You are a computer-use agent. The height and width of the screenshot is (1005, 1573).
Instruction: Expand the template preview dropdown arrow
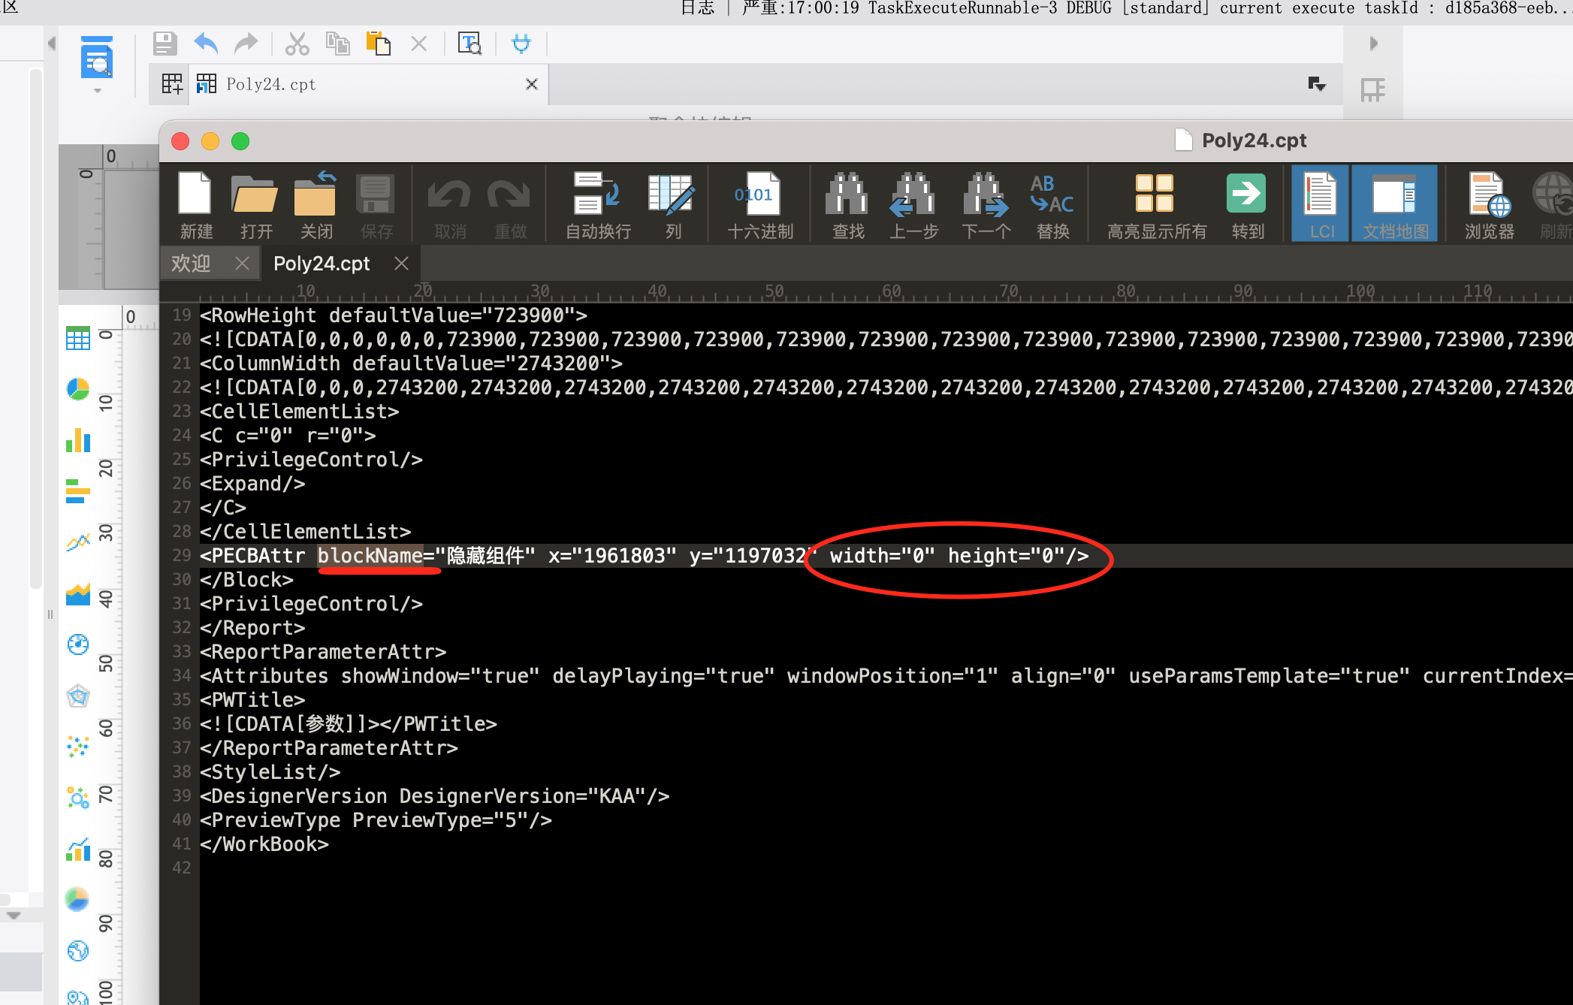97,91
